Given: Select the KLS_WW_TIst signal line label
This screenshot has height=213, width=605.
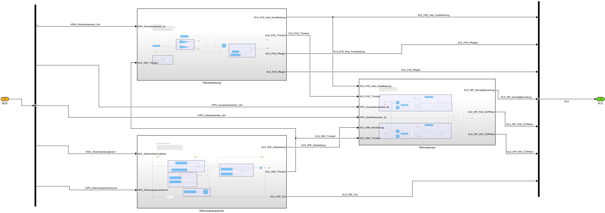Looking at the screenshot, I should coord(350,195).
